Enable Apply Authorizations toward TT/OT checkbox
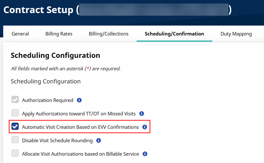The image size is (264, 163). pyautogui.click(x=15, y=113)
